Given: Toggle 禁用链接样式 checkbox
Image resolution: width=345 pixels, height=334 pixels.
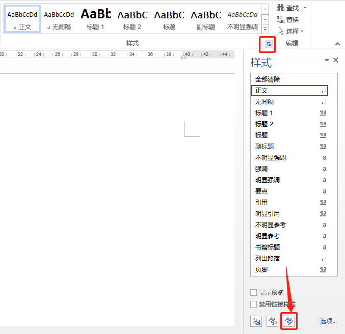Looking at the screenshot, I should pos(253,304).
